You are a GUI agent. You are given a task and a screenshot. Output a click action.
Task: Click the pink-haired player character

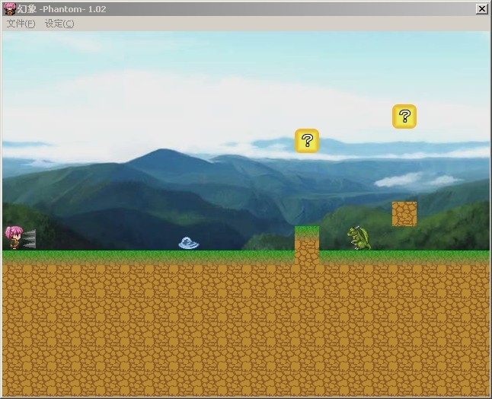click(14, 238)
